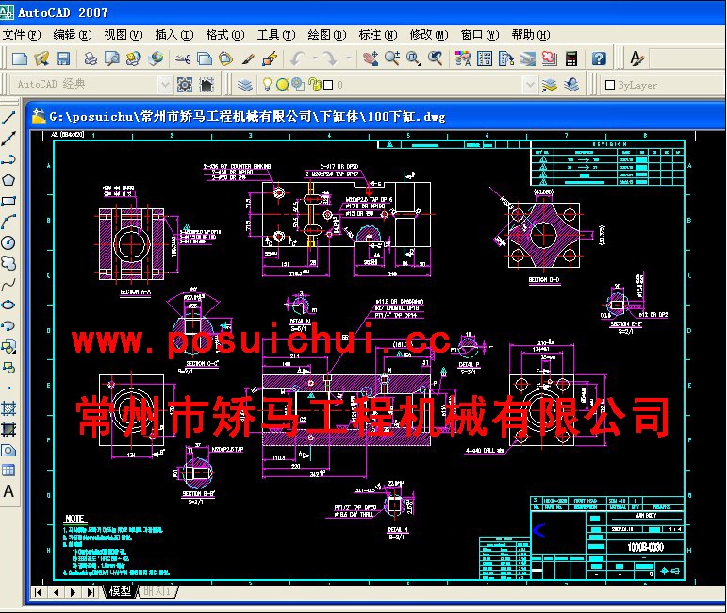Cut selection with the scissors icon
This screenshot has height=613, width=727.
(183, 58)
